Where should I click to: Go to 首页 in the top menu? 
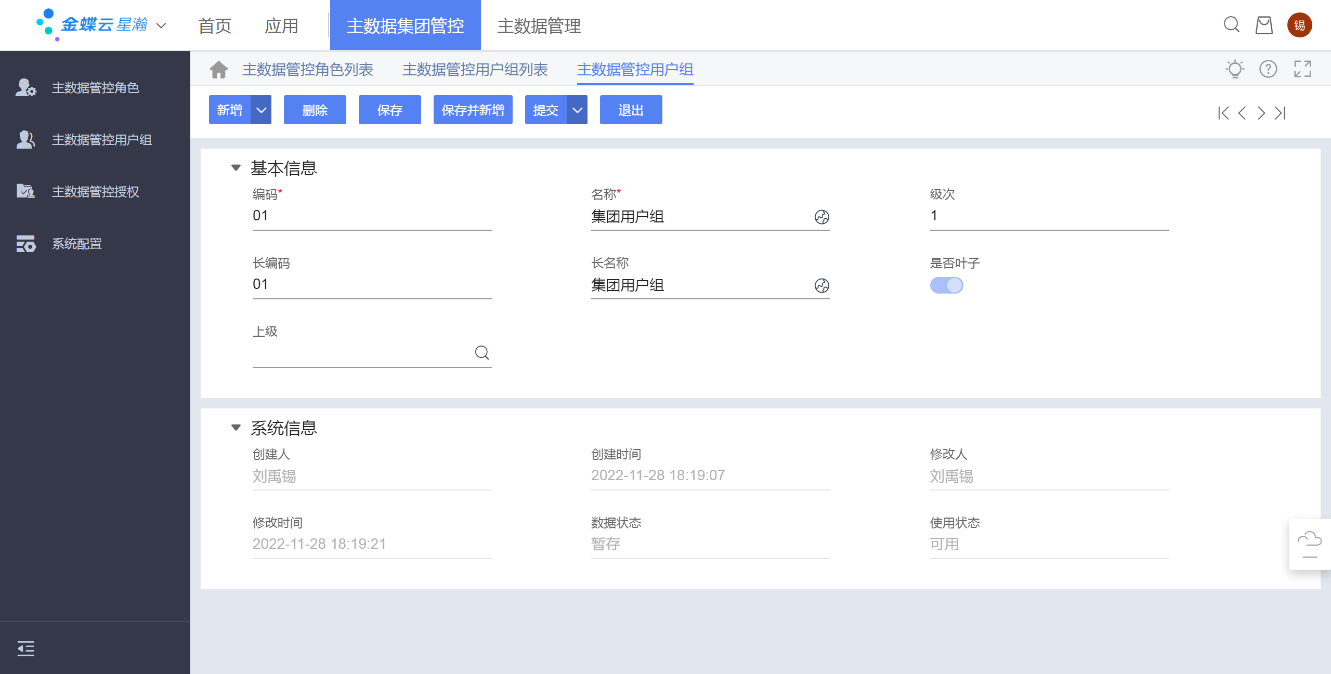point(215,25)
